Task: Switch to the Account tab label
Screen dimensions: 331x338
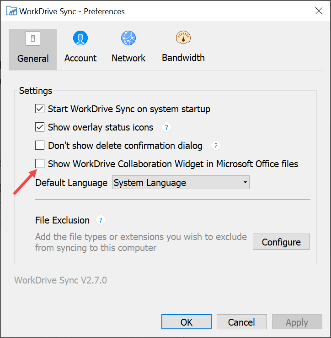Action: click(x=80, y=58)
